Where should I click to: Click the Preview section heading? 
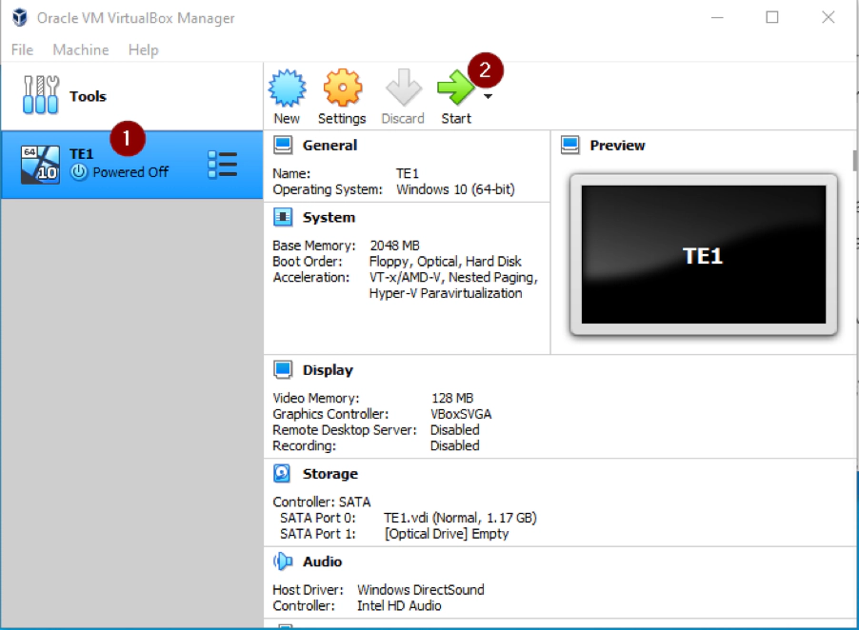[617, 146]
